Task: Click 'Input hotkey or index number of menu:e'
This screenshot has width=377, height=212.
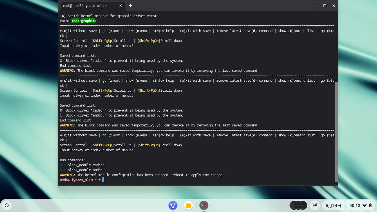Action: coord(97,150)
